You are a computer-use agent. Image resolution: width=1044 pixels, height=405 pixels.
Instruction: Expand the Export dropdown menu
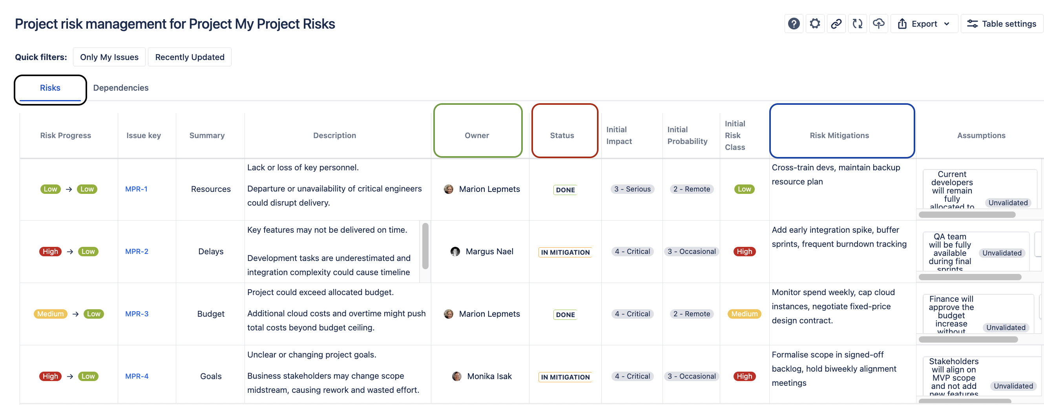tap(924, 24)
